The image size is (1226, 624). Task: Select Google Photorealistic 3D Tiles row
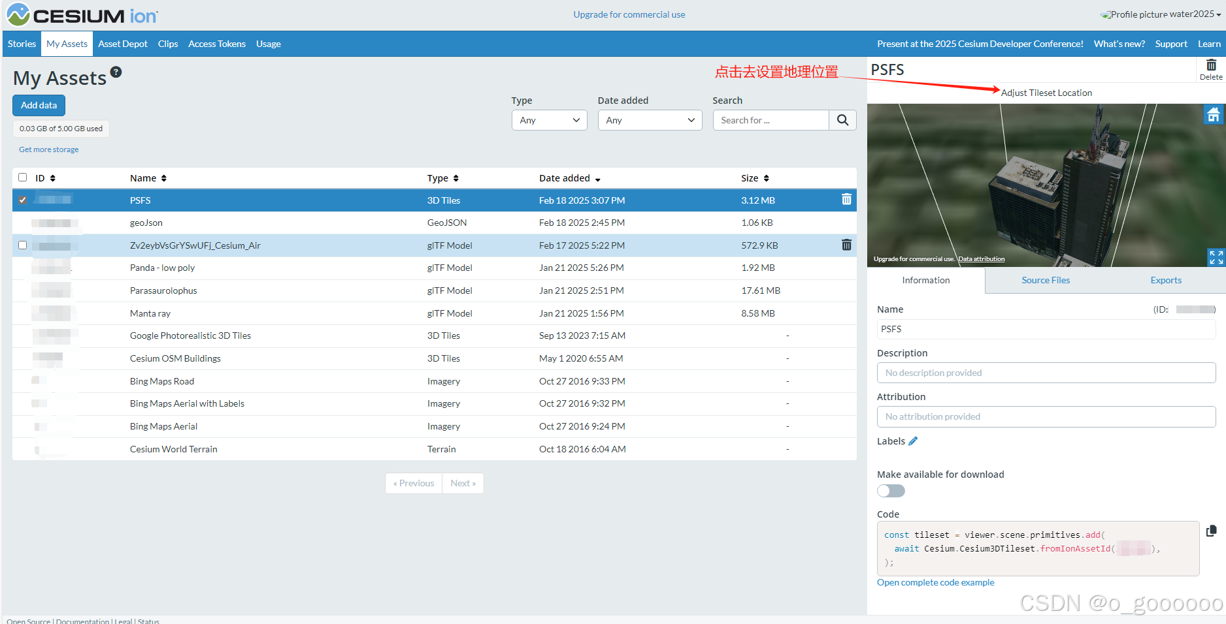pos(434,335)
